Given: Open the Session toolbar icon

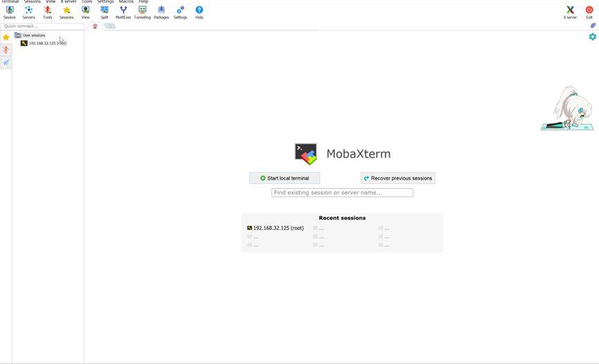Looking at the screenshot, I should coord(10,12).
